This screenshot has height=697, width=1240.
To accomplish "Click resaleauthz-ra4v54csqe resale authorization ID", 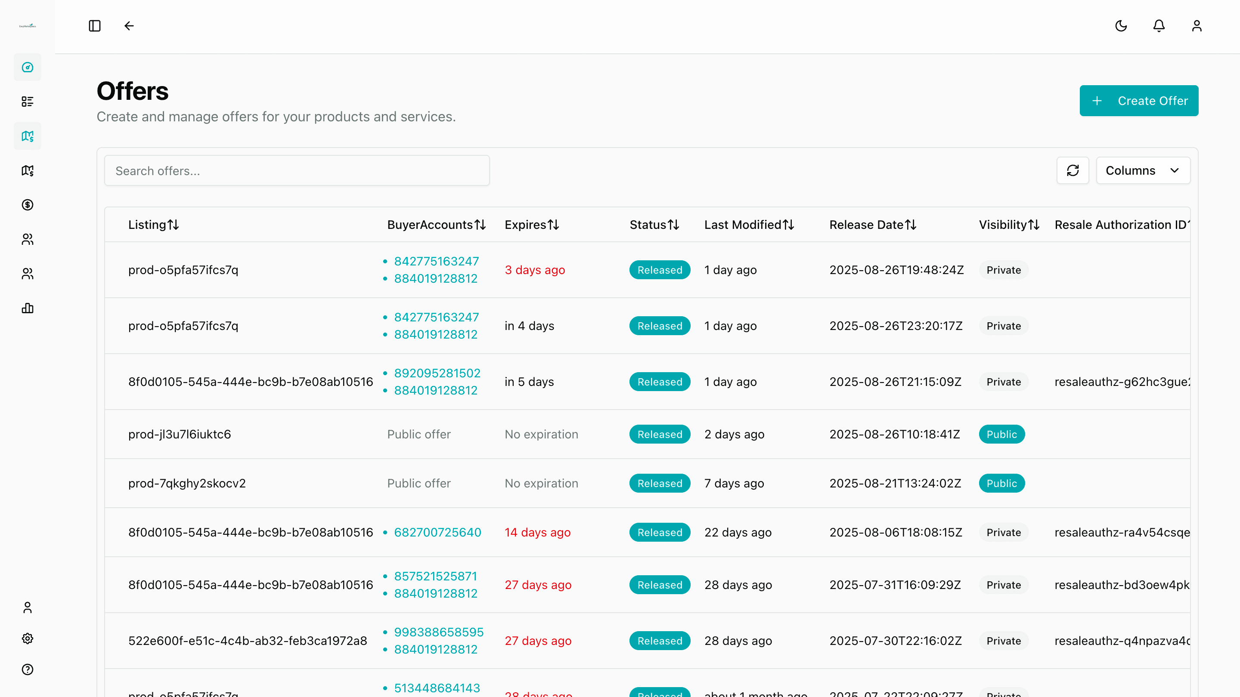I will coord(1122,533).
